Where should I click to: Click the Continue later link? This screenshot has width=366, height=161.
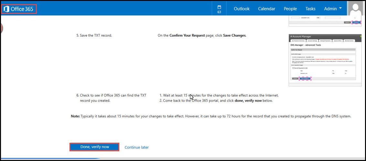136,147
